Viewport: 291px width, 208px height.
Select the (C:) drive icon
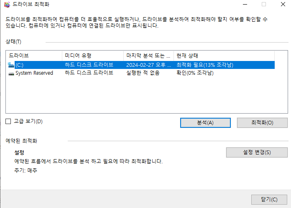11,65
